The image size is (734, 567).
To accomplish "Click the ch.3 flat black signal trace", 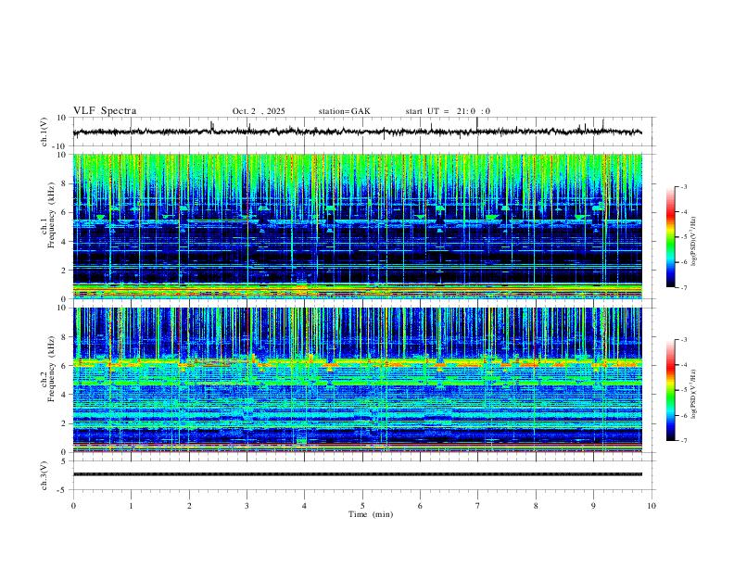I will tap(357, 474).
